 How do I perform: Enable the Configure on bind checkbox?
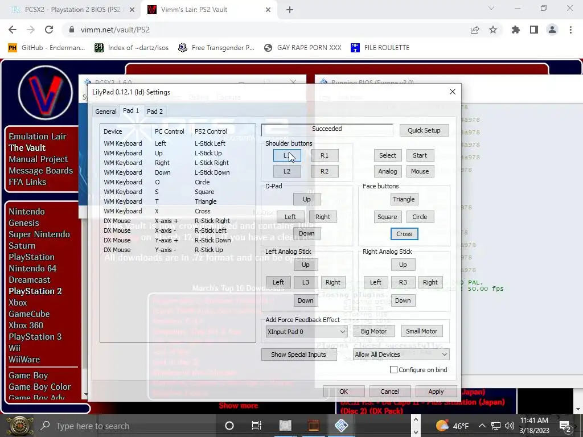point(393,370)
